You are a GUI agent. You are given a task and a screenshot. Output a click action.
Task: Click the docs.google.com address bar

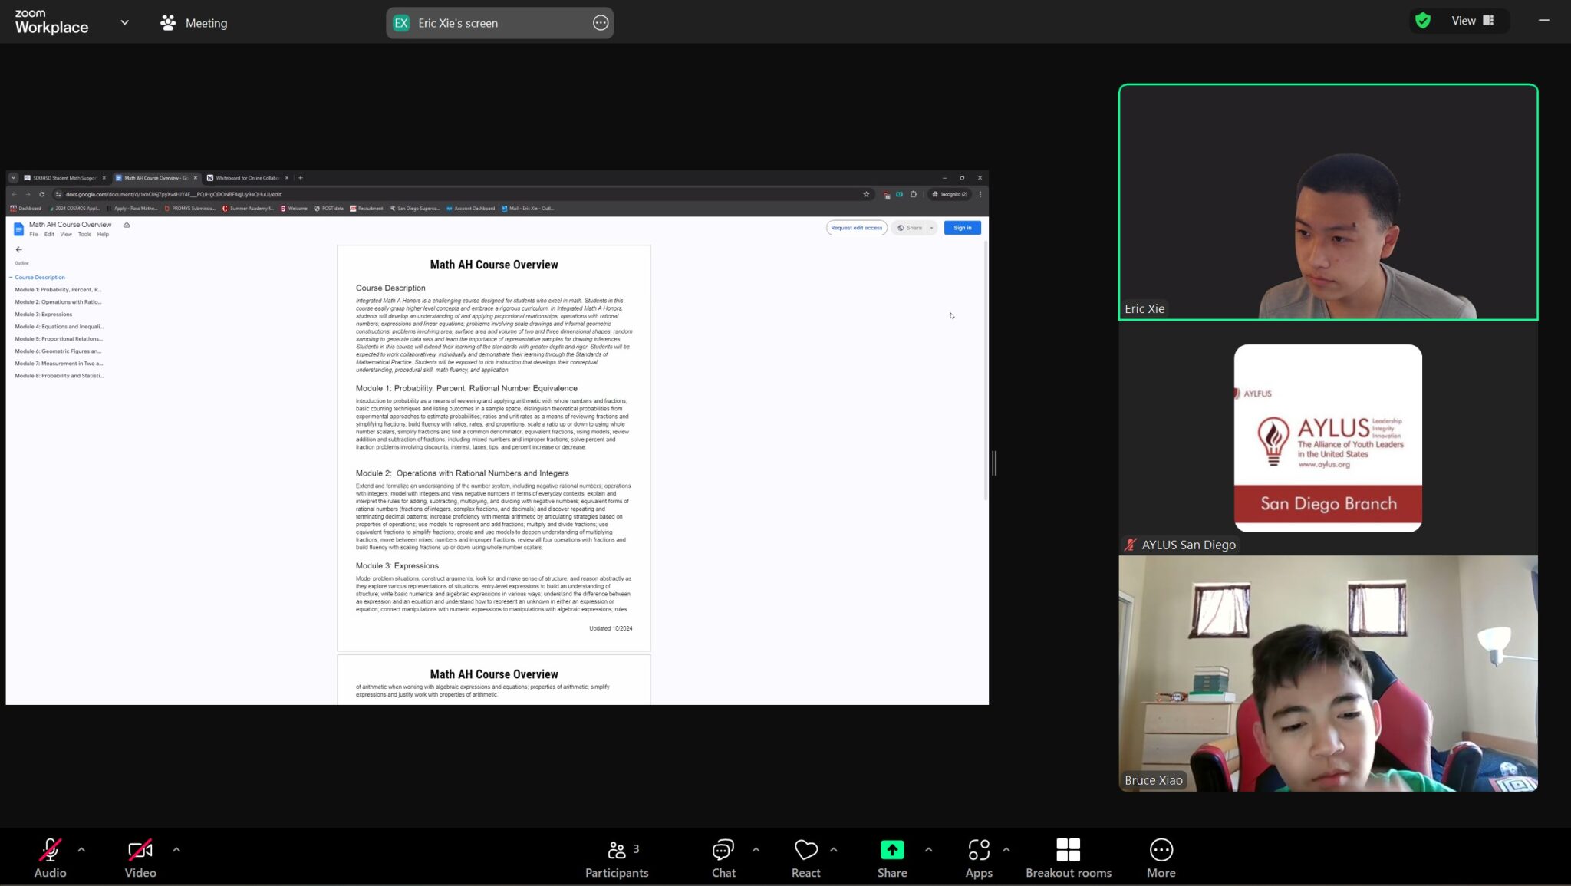coord(460,194)
